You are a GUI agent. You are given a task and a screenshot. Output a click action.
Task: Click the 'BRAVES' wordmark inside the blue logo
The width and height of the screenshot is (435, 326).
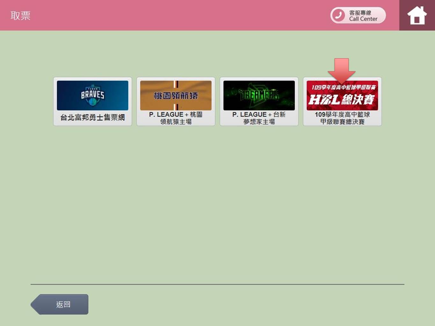[92, 95]
